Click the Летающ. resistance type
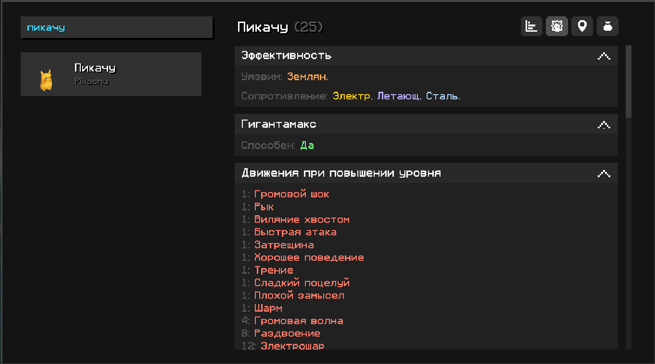Screen dimensions: 655x364 coord(399,96)
